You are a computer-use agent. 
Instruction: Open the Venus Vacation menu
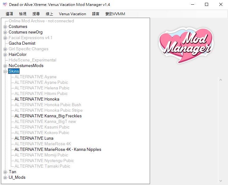72,14
